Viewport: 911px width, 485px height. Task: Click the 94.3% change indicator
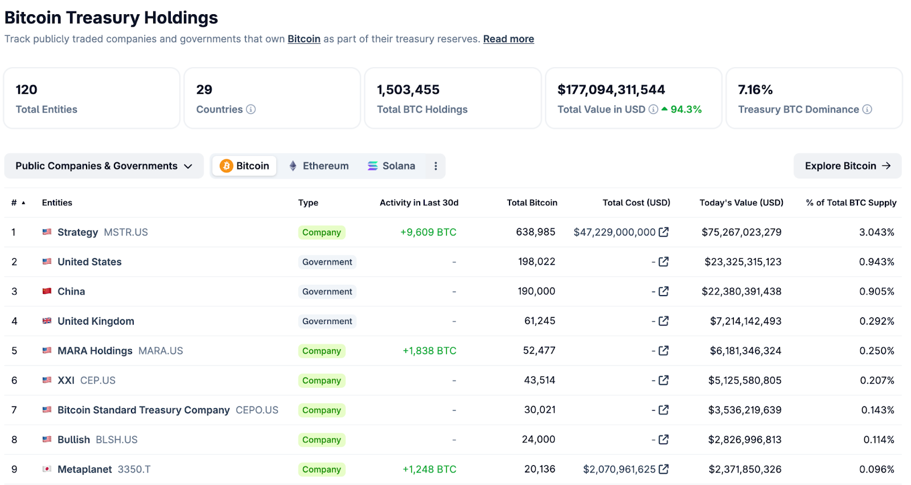682,109
